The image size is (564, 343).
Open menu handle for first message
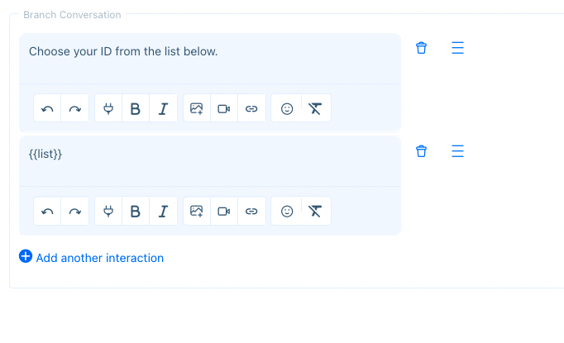point(457,48)
